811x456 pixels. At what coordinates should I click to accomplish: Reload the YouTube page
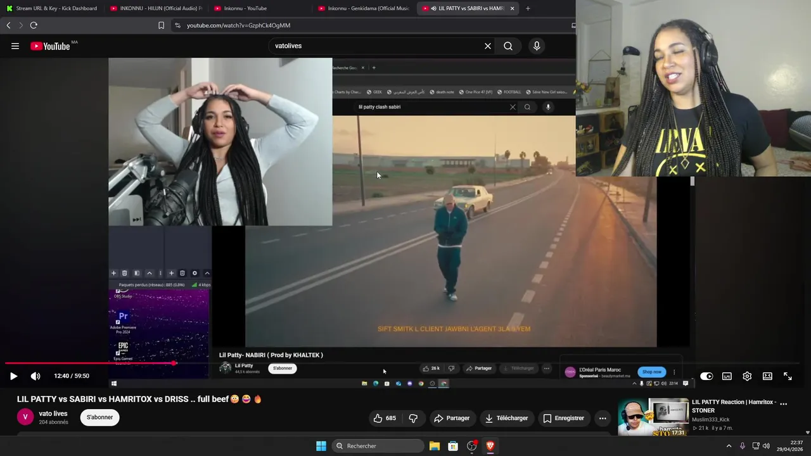tap(34, 25)
